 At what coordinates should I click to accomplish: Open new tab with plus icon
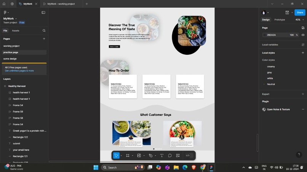[87, 4]
